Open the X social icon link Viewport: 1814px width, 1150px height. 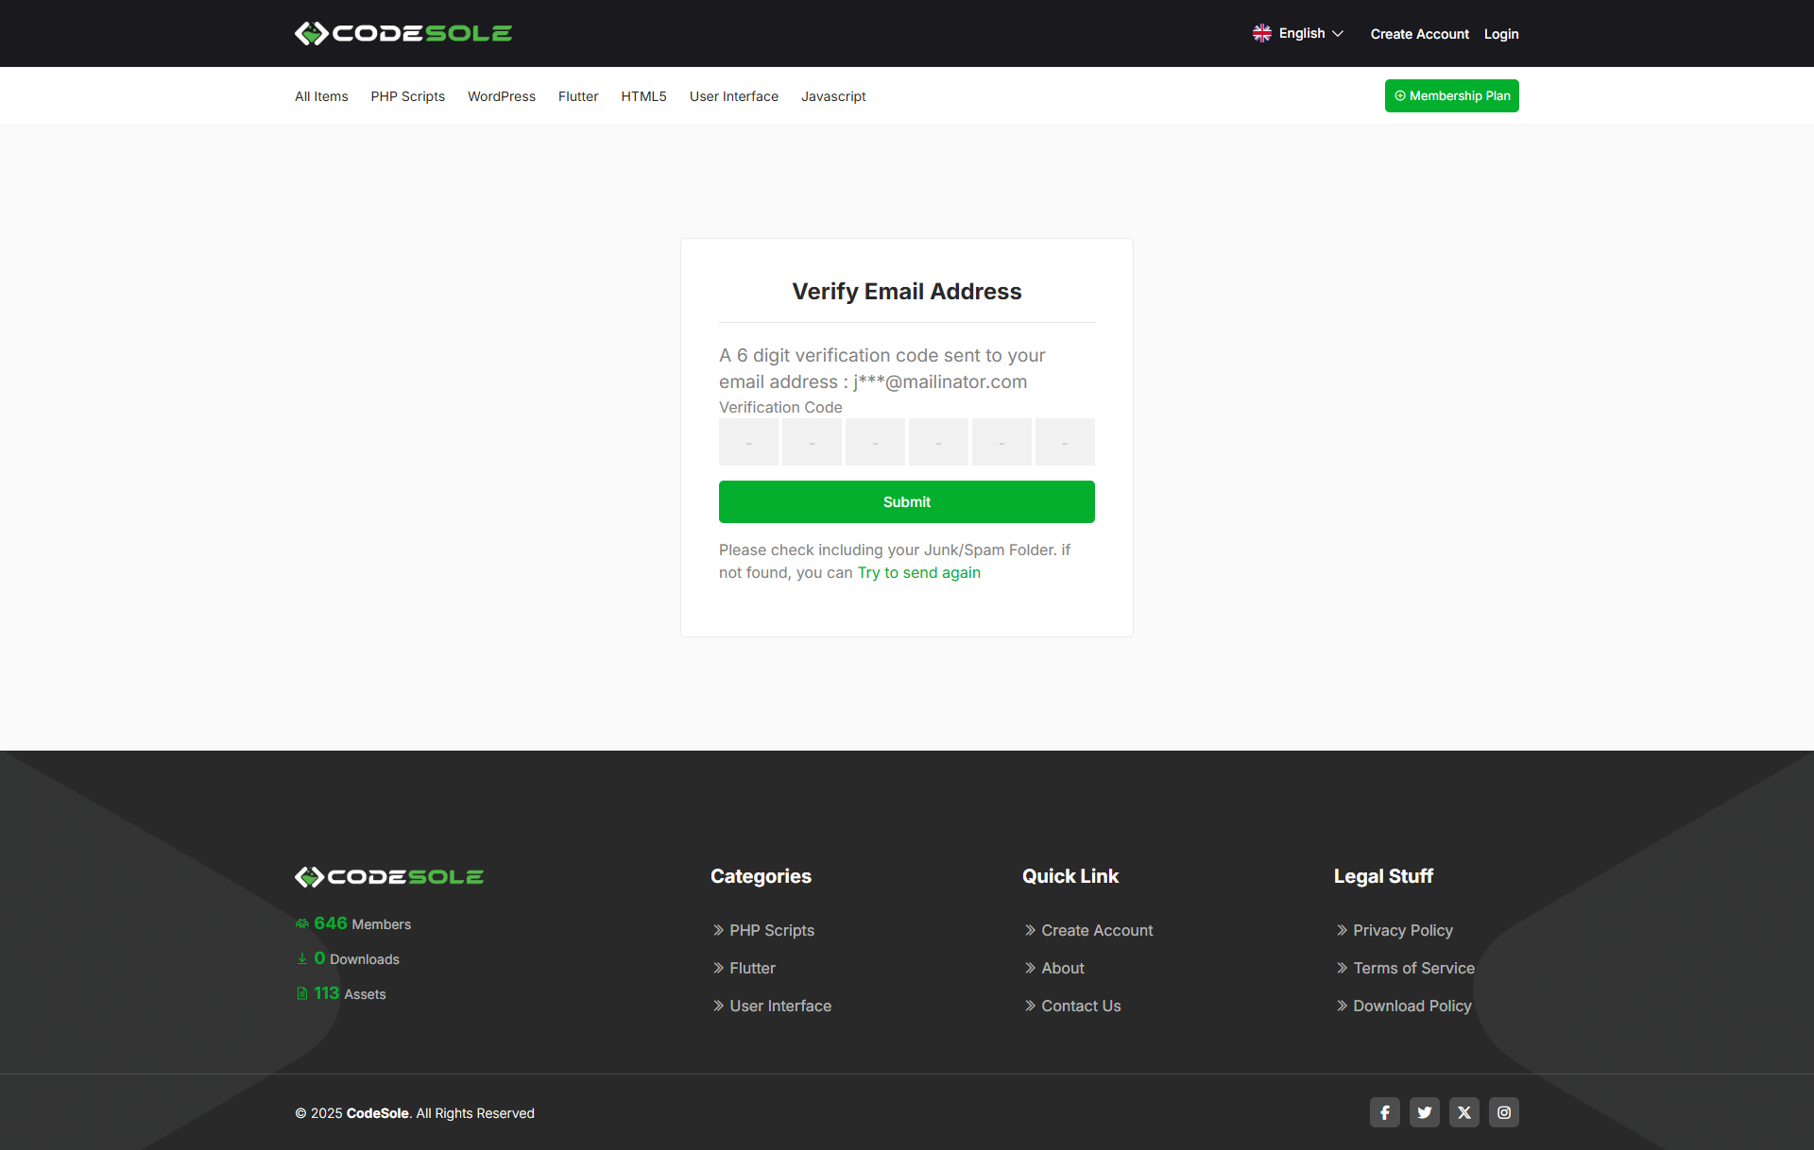[1463, 1112]
